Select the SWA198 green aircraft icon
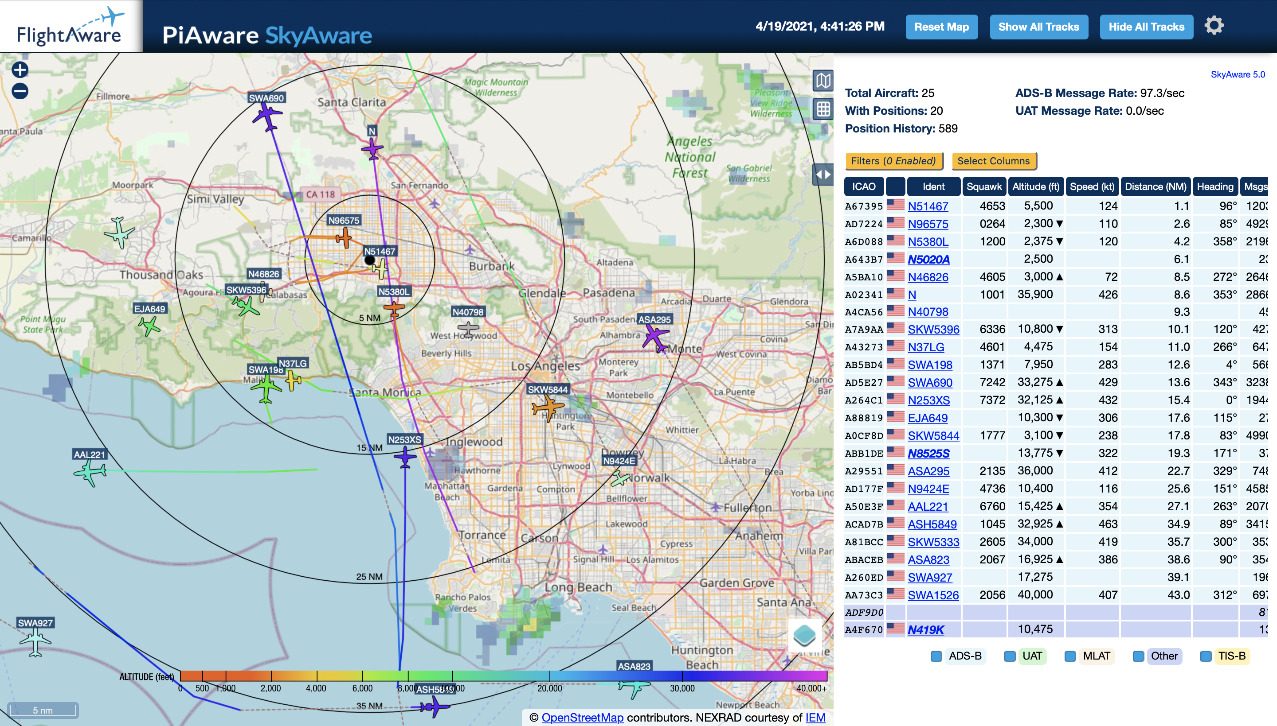This screenshot has width=1277, height=726. (x=266, y=388)
